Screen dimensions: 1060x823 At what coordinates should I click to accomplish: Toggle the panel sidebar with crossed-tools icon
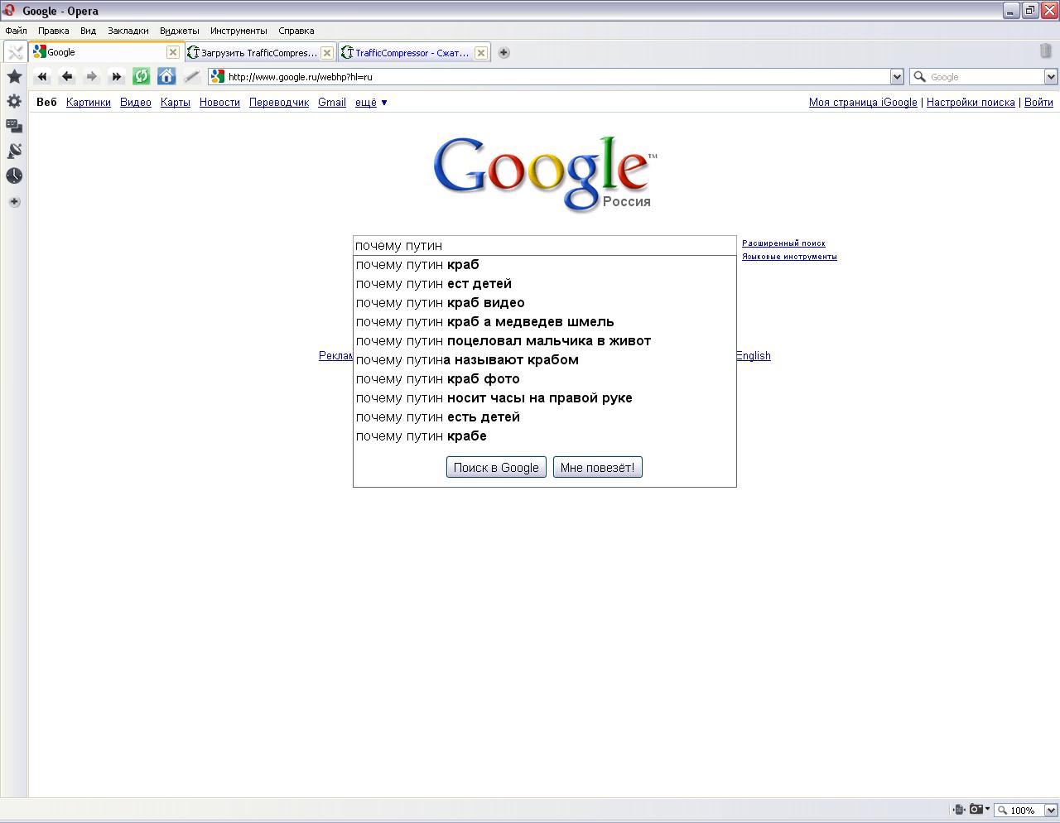click(15, 52)
